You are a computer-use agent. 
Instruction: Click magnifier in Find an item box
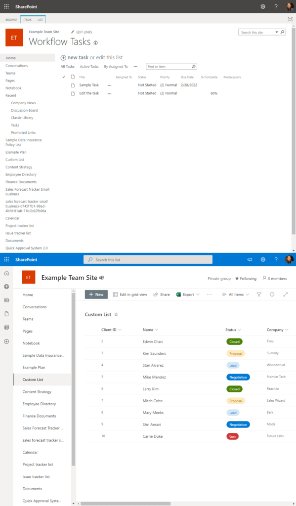194,67
